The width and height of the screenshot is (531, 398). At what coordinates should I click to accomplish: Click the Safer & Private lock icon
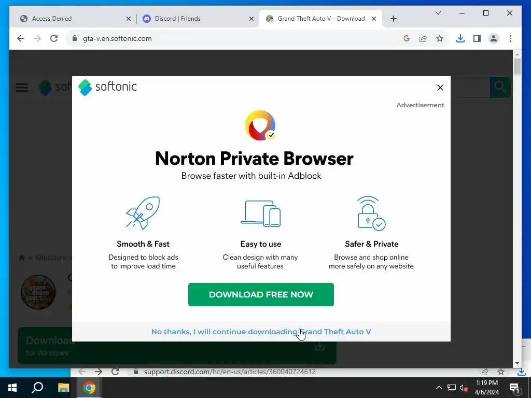point(371,213)
